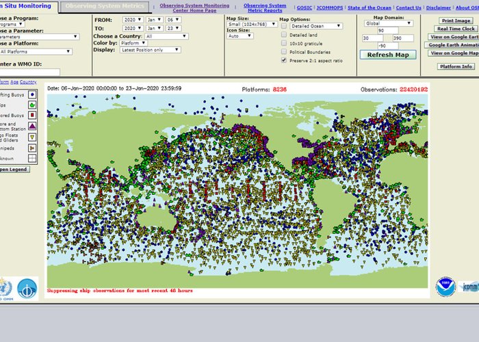Click the Pinnipeds legend icon
The height and width of the screenshot is (342, 479).
pos(31,147)
